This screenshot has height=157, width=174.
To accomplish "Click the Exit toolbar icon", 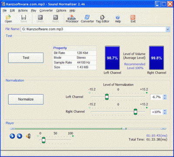I will [x=133, y=19].
